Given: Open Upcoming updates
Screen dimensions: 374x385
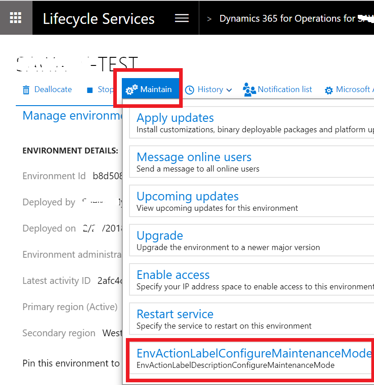Looking at the screenshot, I should click(x=187, y=196).
